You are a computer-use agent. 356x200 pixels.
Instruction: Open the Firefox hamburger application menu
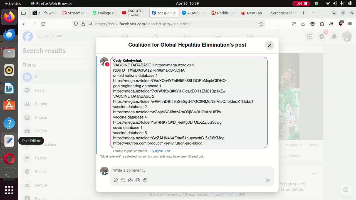[350, 24]
